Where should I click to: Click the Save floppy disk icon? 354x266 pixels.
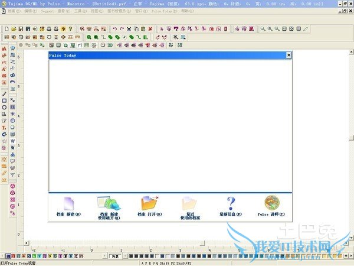[x=21, y=29]
